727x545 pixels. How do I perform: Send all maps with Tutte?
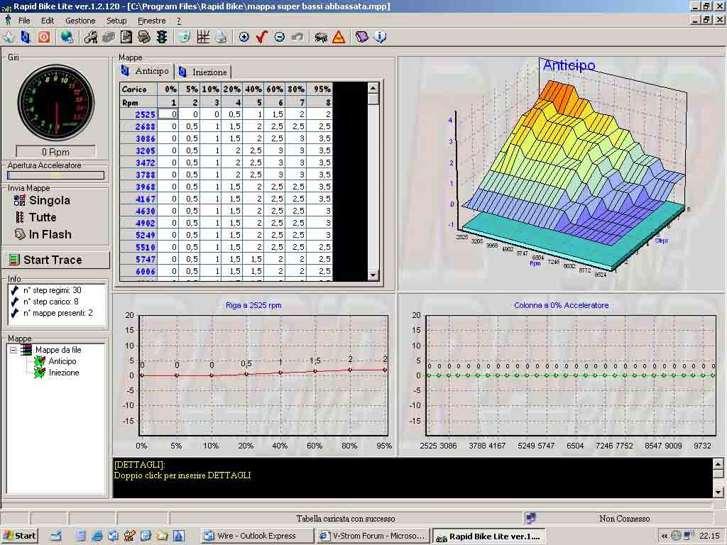coord(35,217)
